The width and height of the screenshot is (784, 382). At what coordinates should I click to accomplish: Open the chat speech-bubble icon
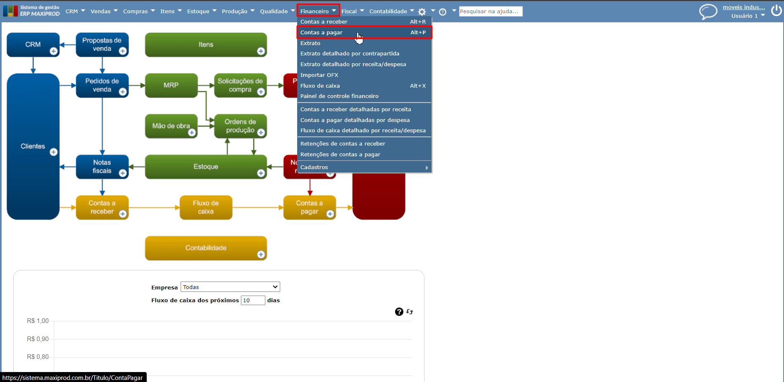point(708,11)
